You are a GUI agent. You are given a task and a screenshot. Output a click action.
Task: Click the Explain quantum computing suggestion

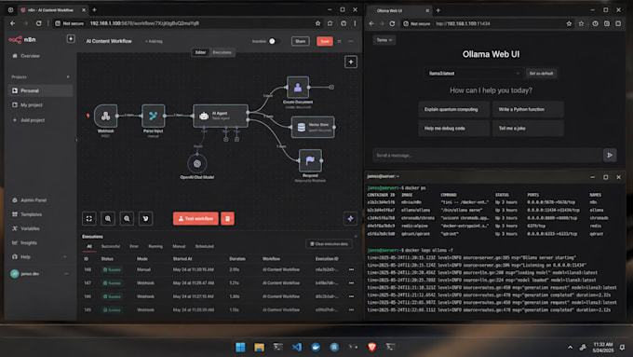453,110
